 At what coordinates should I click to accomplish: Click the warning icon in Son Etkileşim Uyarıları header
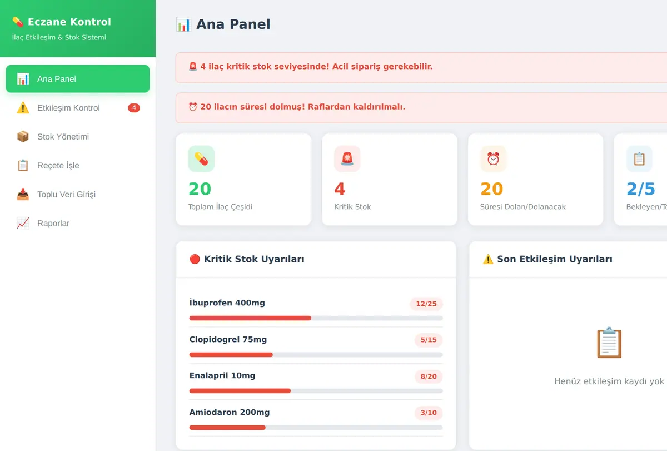[x=488, y=259]
